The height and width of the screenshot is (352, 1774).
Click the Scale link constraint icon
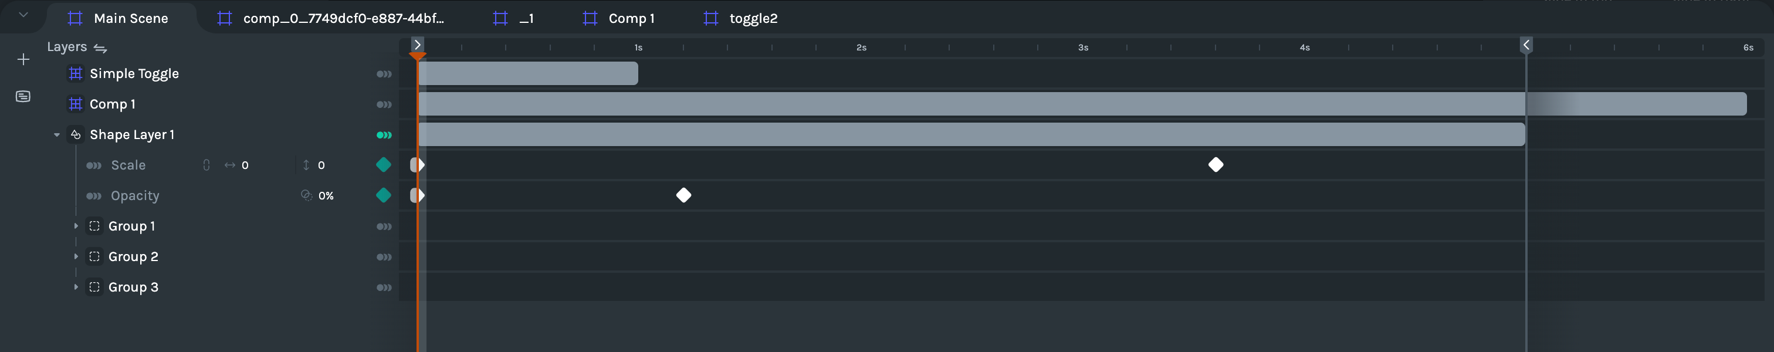pyautogui.click(x=206, y=165)
